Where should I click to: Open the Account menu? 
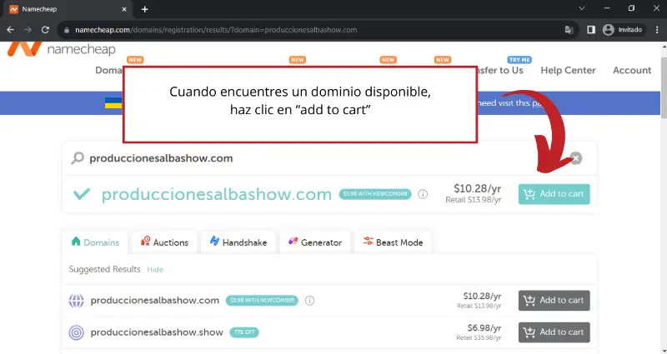(x=632, y=70)
